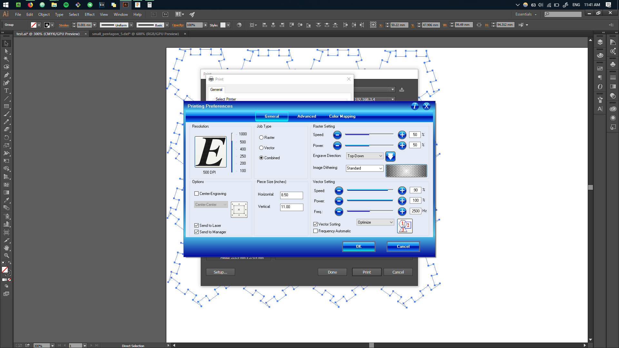619x348 pixels.
Task: Click the vector sorting order icon
Action: point(405,226)
